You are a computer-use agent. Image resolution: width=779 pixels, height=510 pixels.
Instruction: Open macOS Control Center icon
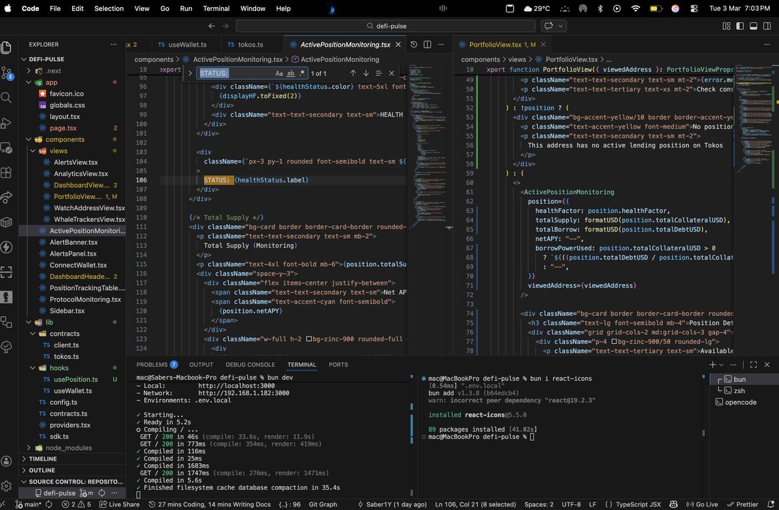point(695,8)
